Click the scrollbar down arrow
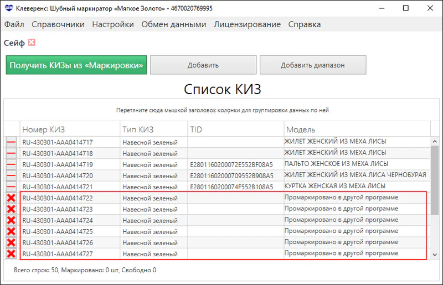The image size is (443, 285). [436, 255]
